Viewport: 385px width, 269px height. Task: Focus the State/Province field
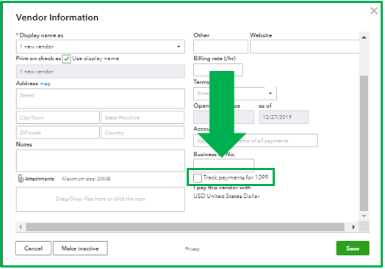(143, 117)
